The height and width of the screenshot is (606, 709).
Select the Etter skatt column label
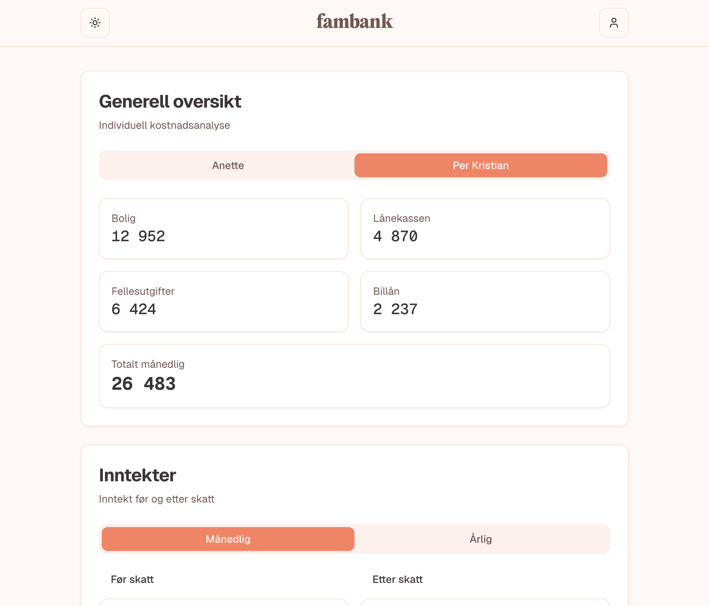(397, 580)
